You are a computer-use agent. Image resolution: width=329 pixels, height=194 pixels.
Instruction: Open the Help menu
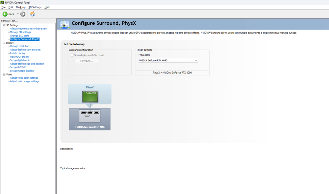click(x=47, y=7)
